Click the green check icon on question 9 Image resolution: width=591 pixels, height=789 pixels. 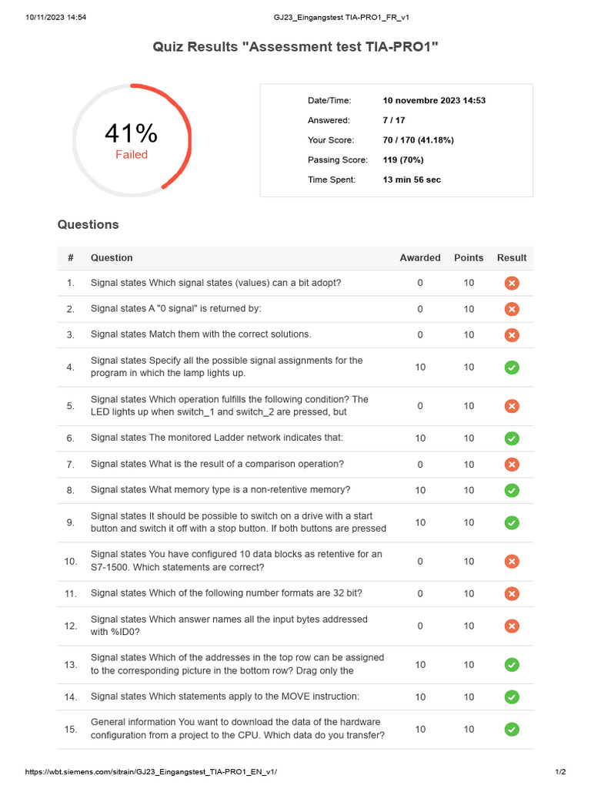(x=512, y=522)
